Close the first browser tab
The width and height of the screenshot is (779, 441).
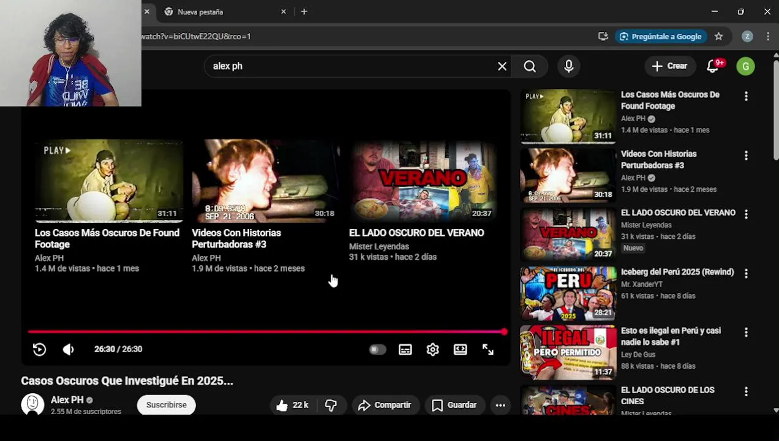146,12
